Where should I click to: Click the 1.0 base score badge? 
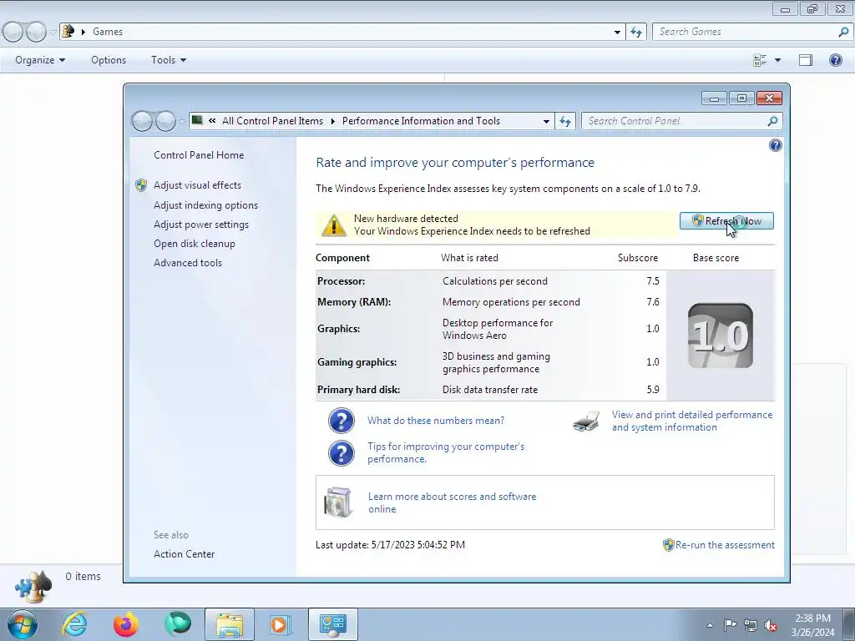click(721, 336)
